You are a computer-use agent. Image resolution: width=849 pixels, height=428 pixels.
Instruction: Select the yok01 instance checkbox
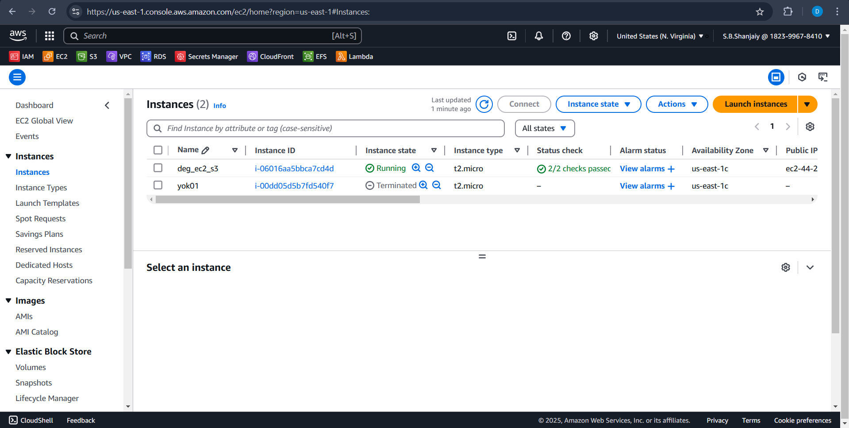click(158, 185)
